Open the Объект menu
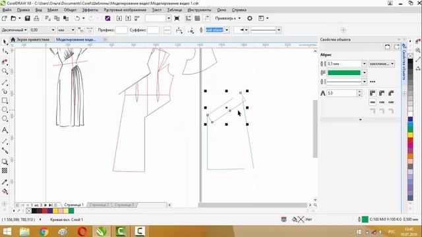The width and height of the screenshot is (422, 237). pos(70,10)
